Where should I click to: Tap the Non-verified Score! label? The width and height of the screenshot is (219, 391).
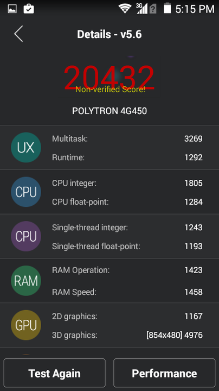[x=110, y=89]
